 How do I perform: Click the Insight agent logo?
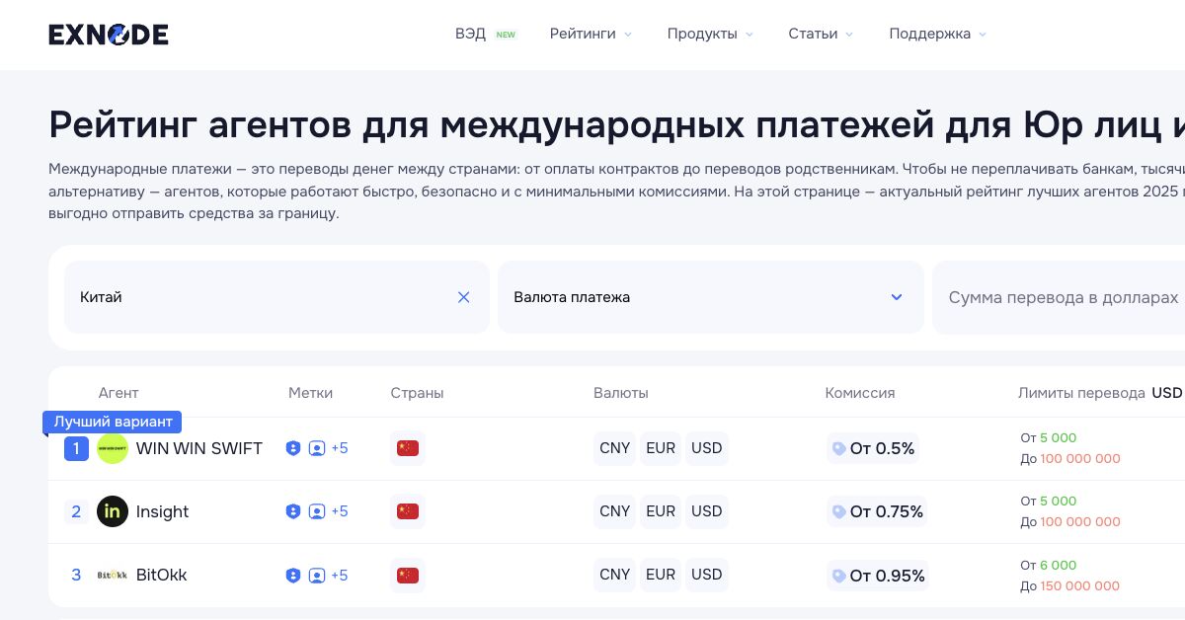point(113,511)
